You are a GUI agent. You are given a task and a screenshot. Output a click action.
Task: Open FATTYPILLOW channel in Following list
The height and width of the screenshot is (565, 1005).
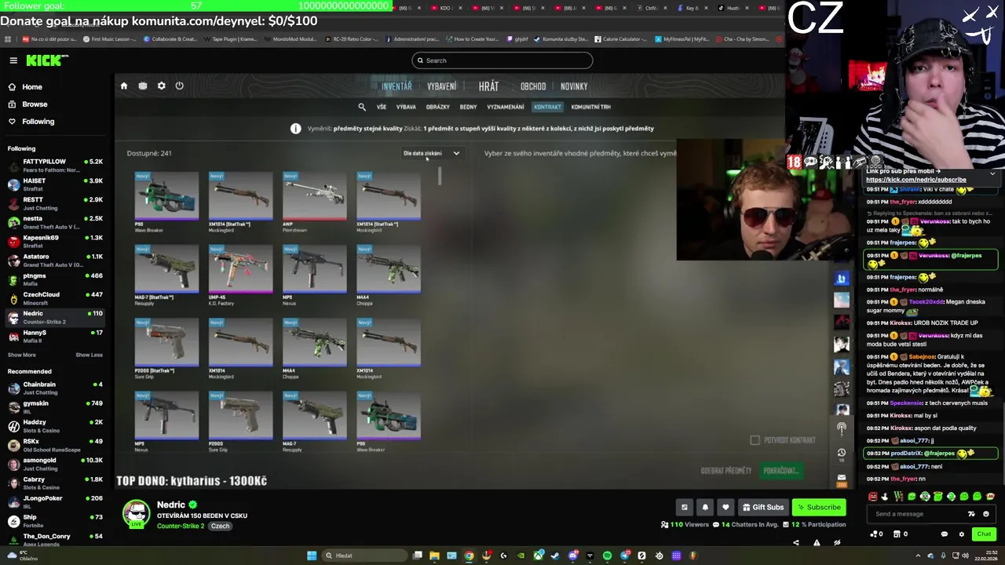[55, 166]
